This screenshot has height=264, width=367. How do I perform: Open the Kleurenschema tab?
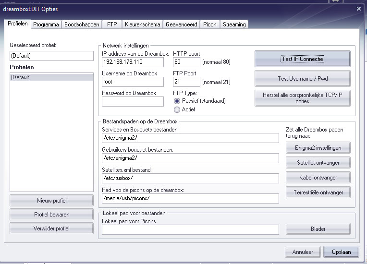pyautogui.click(x=142, y=24)
